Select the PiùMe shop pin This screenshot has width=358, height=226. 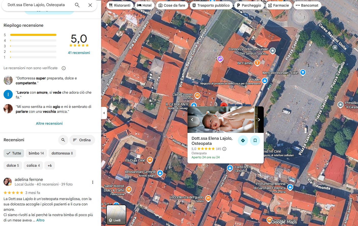265,81
